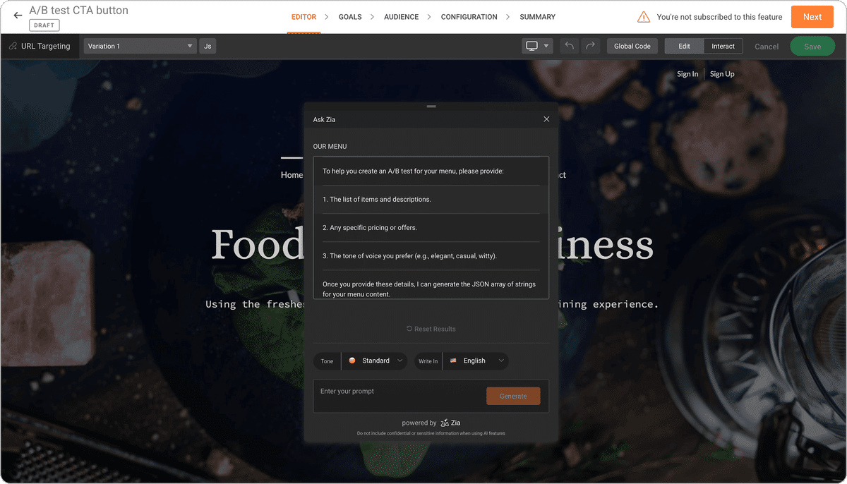Open the Standard tone dropdown
This screenshot has width=847, height=484.
(374, 361)
